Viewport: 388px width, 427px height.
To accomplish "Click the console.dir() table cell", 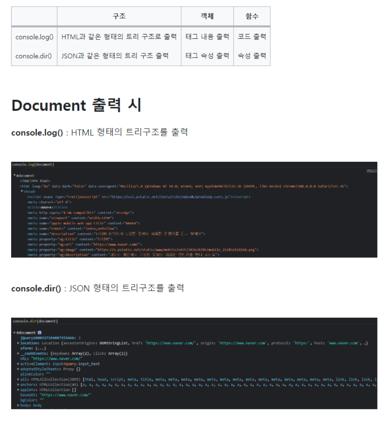I will [x=34, y=56].
